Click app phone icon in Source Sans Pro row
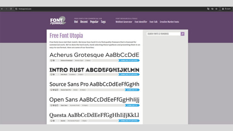233x131 pixels. coord(58,90)
